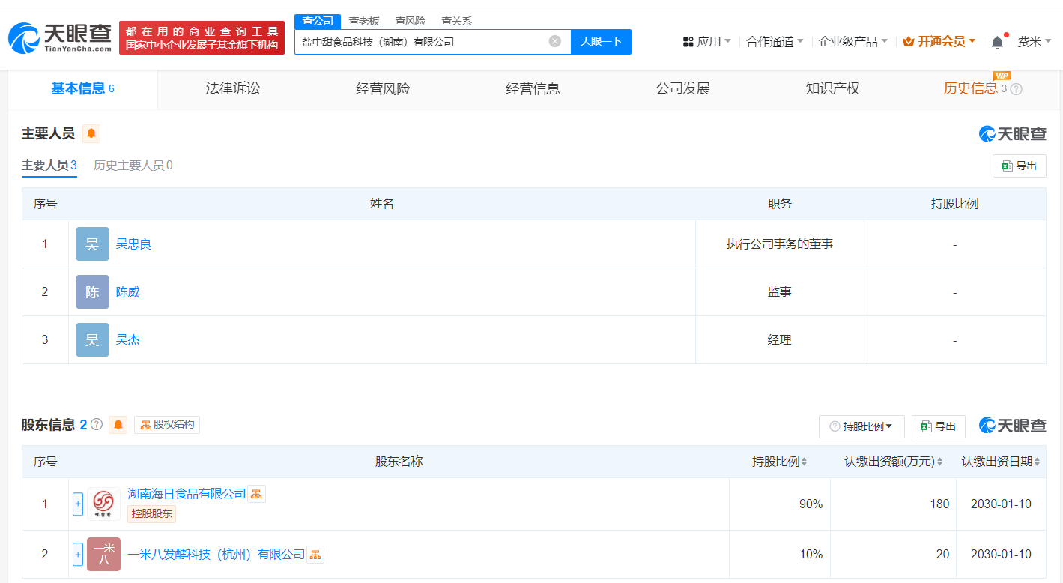Open the 股权结构 button
This screenshot has height=583, width=1063.
coord(167,425)
